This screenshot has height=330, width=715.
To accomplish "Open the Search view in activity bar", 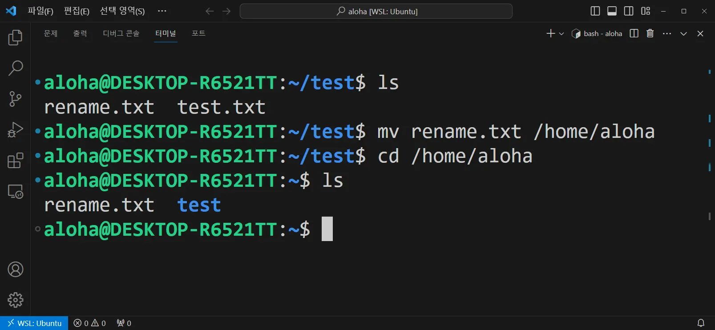I will coord(15,68).
